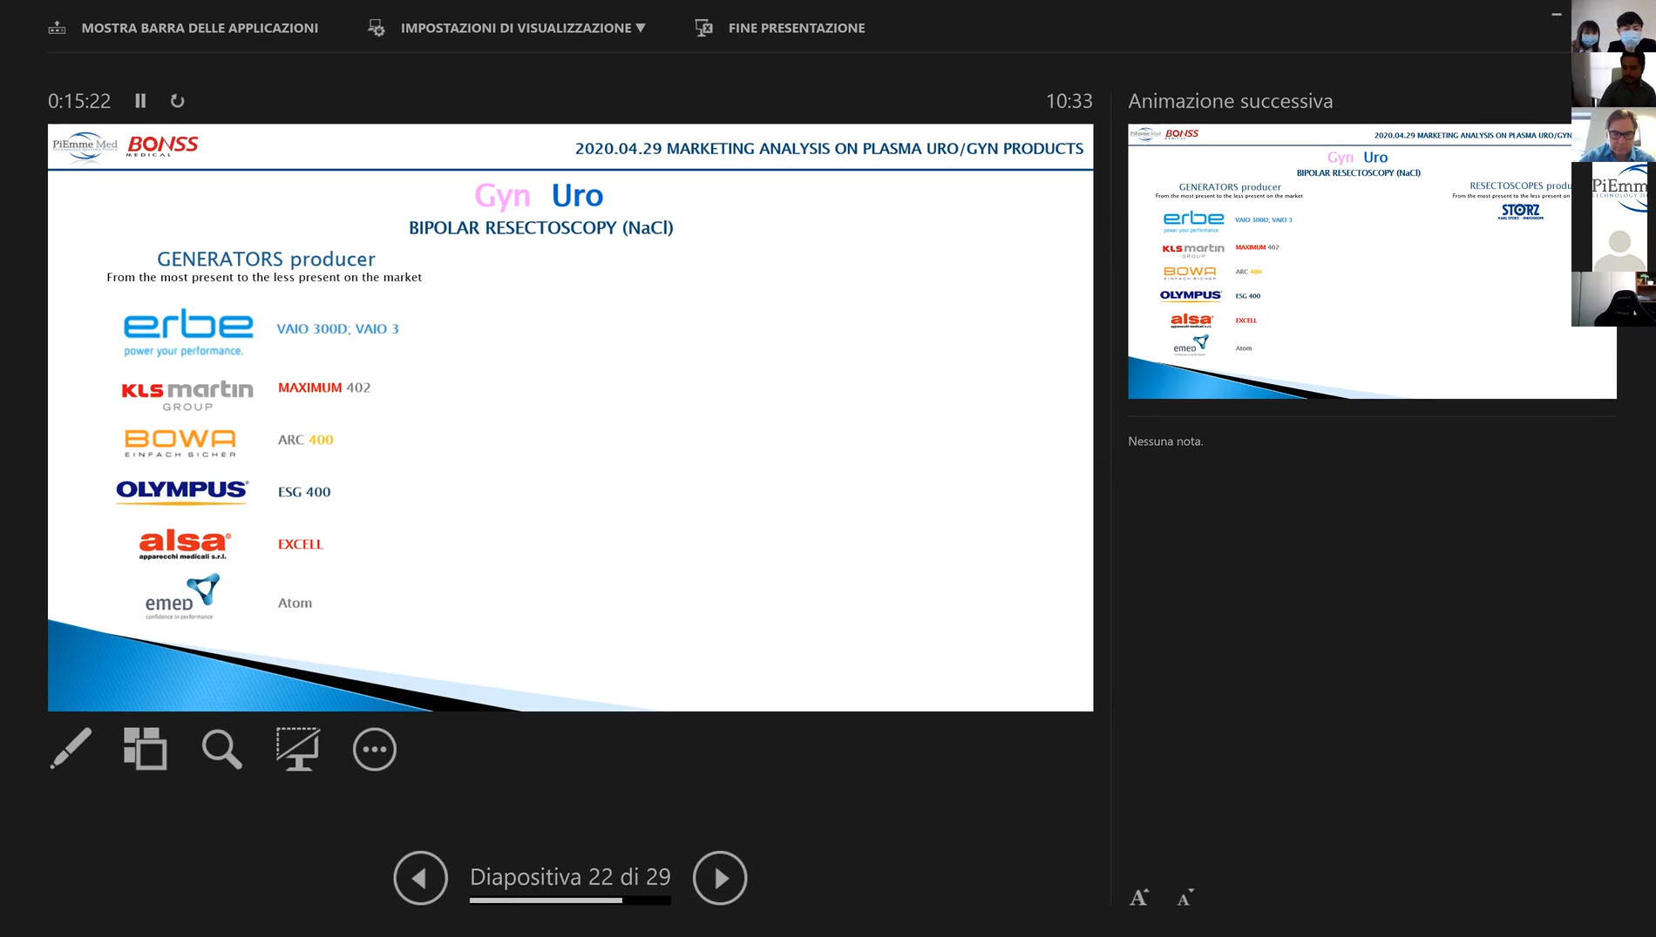Click the end slideshow icon
1656x937 pixels.
coord(704,28)
